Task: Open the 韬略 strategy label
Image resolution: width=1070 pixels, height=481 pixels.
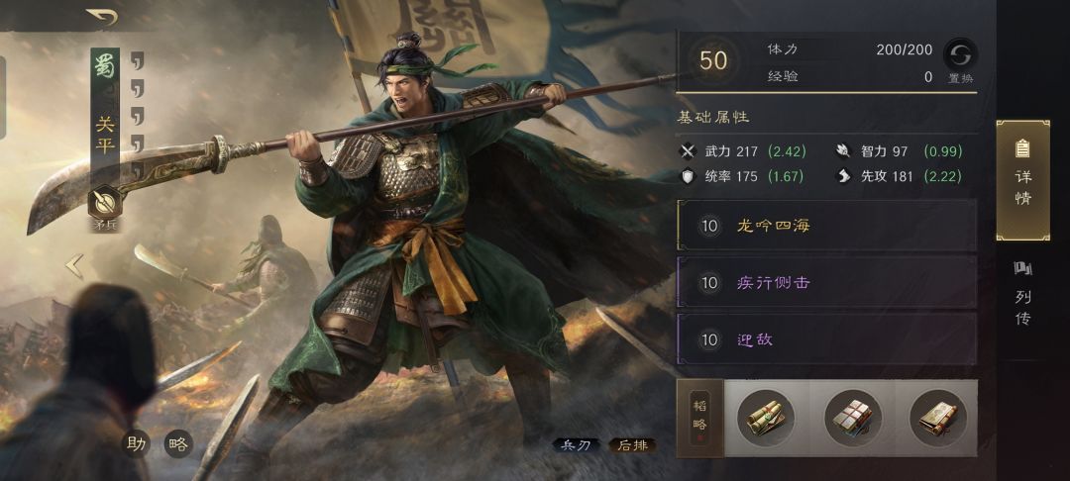Action: point(700,418)
